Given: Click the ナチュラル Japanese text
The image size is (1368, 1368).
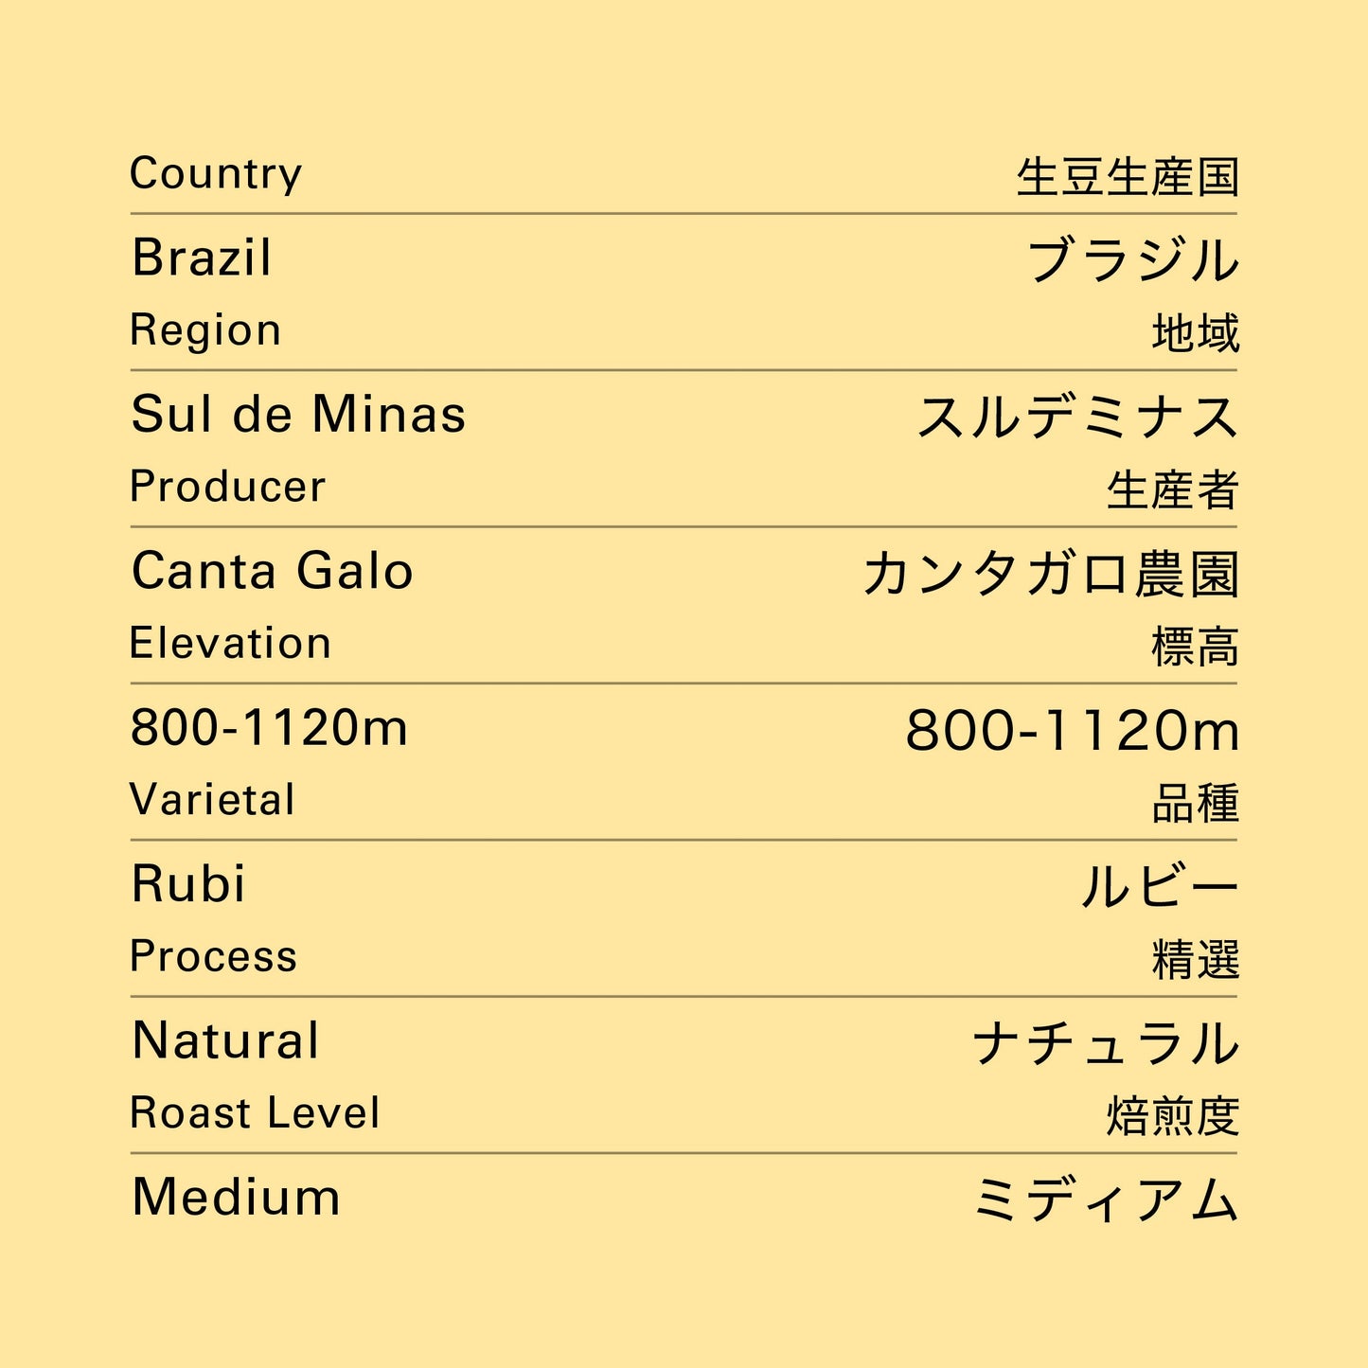Looking at the screenshot, I should [1106, 1043].
